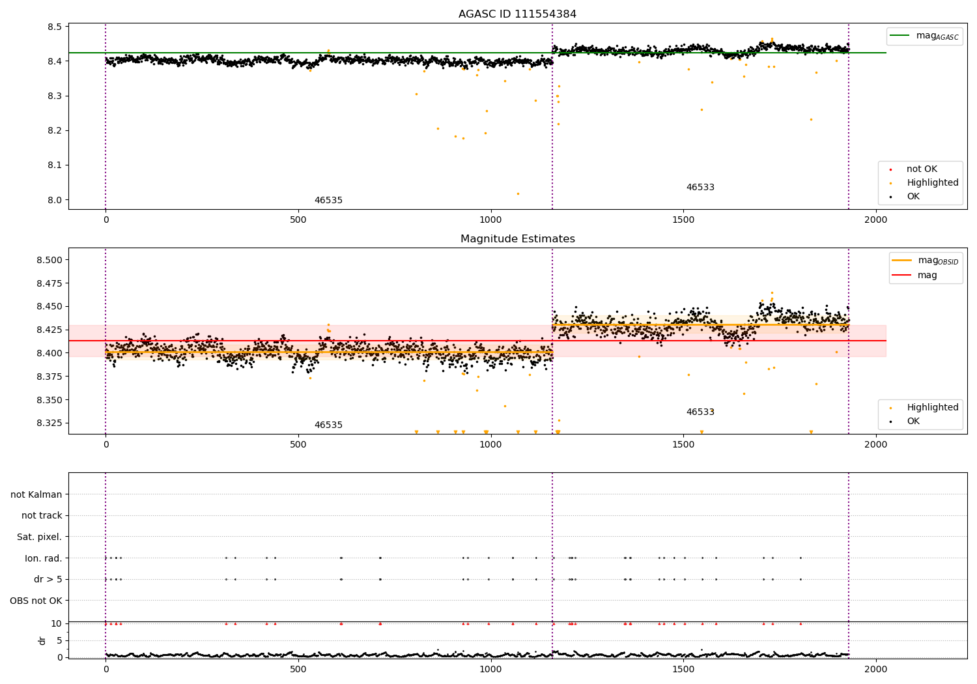
Task: Select 'OK' in the middle plot legend
Action: pos(913,421)
